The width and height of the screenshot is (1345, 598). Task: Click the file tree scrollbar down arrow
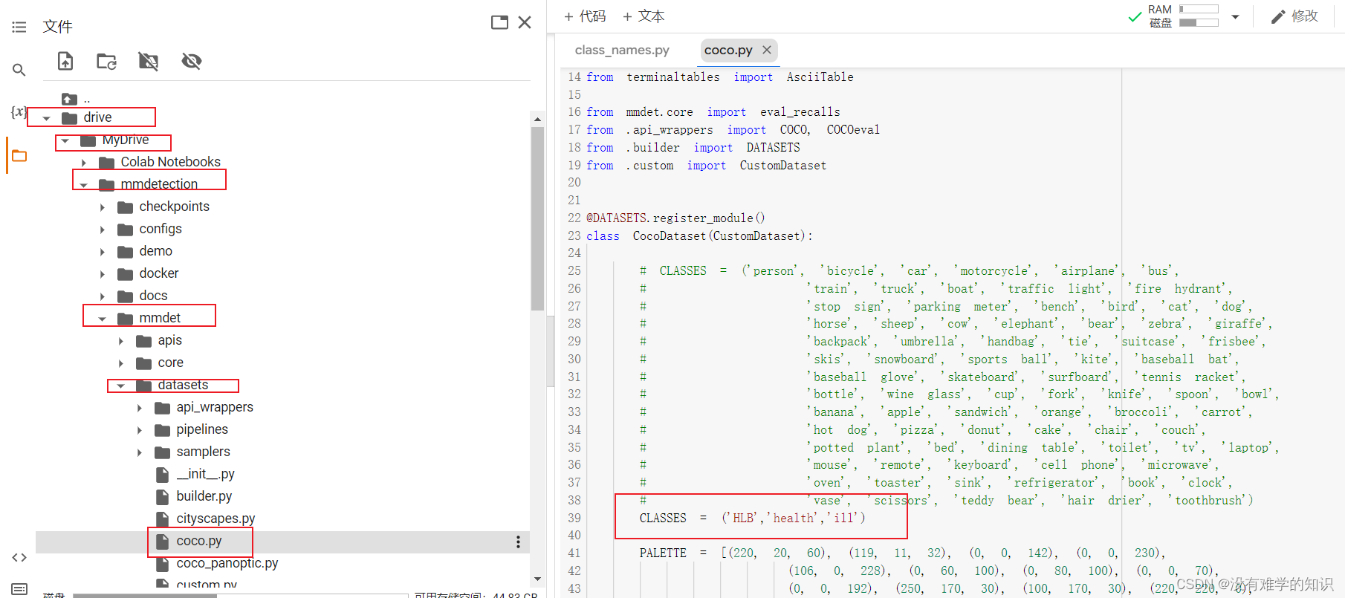[537, 579]
